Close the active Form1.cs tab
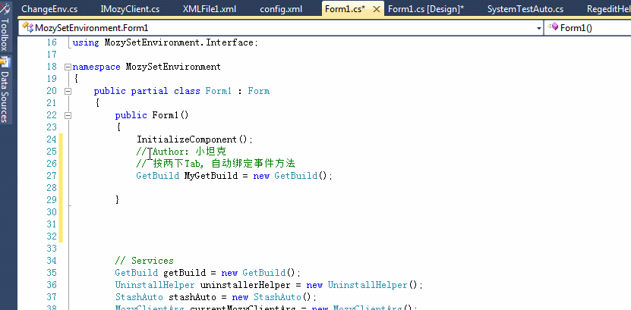631x310 pixels. point(375,9)
